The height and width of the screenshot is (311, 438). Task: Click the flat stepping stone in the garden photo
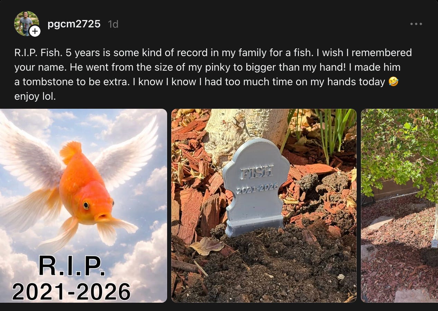tap(381, 222)
